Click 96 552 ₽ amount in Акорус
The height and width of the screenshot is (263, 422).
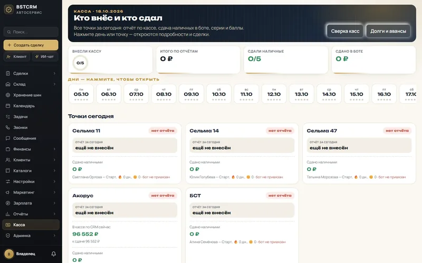click(85, 234)
